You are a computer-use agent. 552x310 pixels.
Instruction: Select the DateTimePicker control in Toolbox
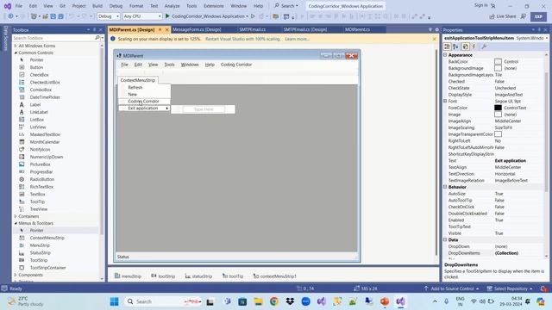45,97
